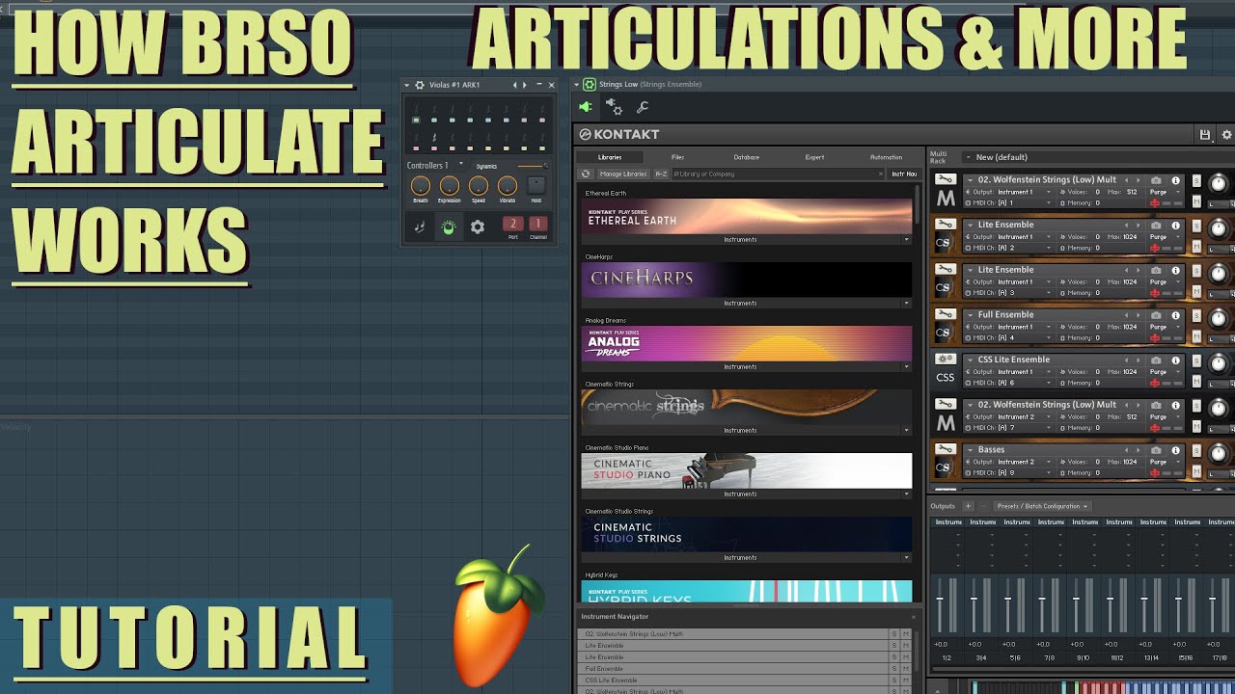
Task: Load previous instrument for Full Ensemble
Action: [x=1127, y=315]
